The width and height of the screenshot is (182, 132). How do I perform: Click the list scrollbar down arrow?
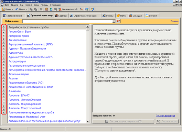click(x=88, y=122)
